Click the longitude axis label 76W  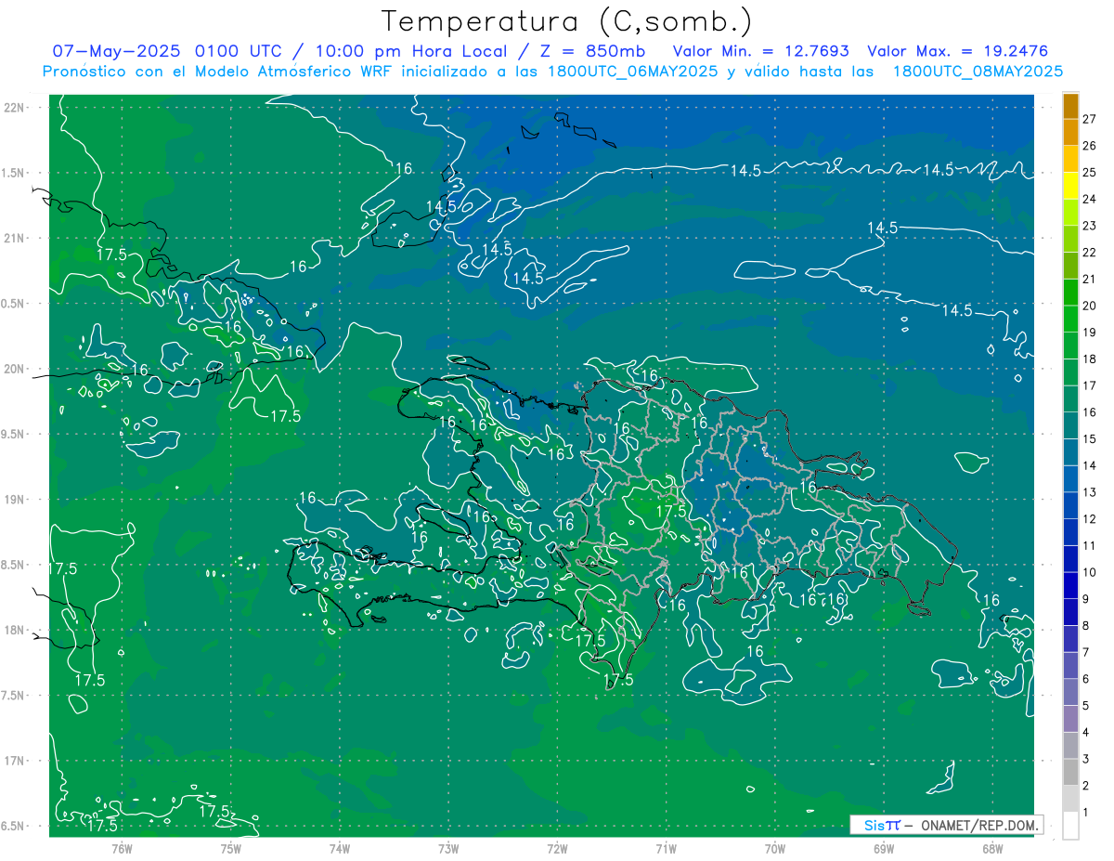[x=122, y=848]
